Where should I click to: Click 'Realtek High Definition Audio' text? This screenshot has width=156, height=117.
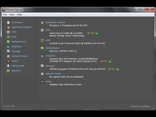[65, 84]
